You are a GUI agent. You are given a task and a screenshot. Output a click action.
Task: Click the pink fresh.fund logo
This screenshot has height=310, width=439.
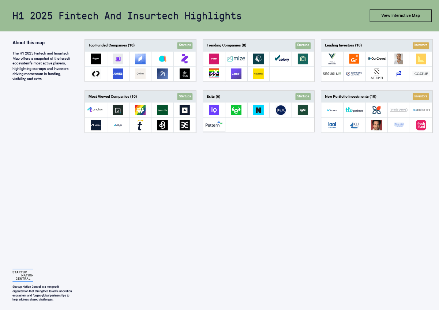pyautogui.click(x=421, y=125)
